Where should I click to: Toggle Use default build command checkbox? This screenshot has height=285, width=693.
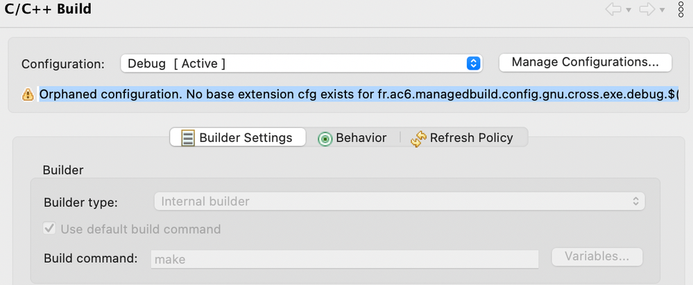[49, 228]
